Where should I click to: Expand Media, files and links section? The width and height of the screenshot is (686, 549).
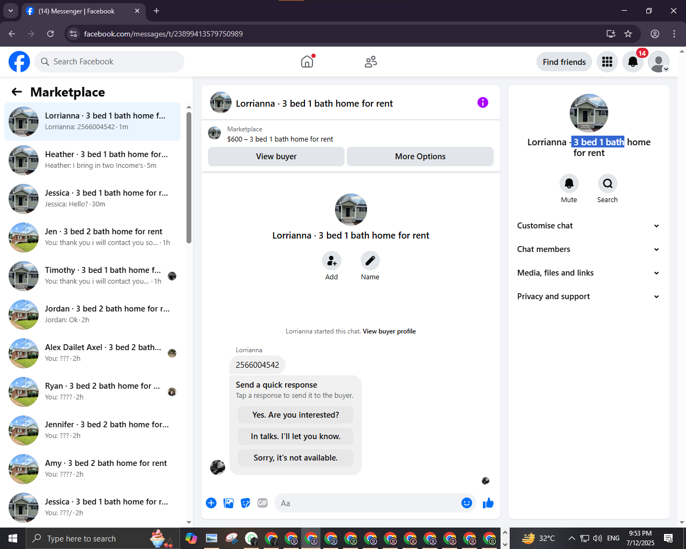pos(588,273)
